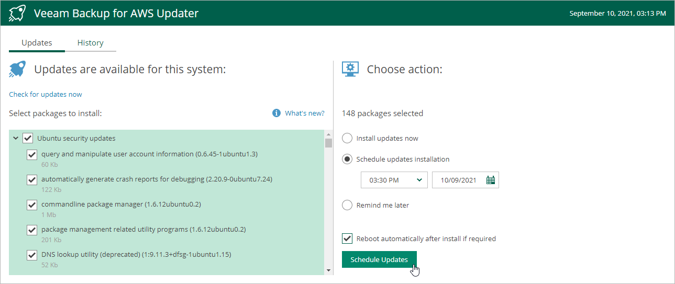The width and height of the screenshot is (675, 284).
Task: Uncheck the commandline package manager package
Action: click(32, 205)
